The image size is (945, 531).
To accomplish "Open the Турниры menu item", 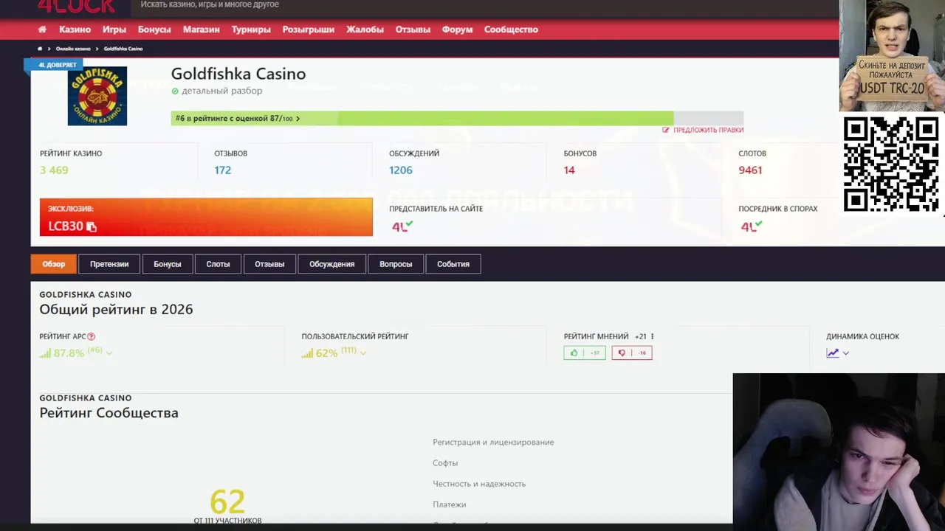I will 251,29.
